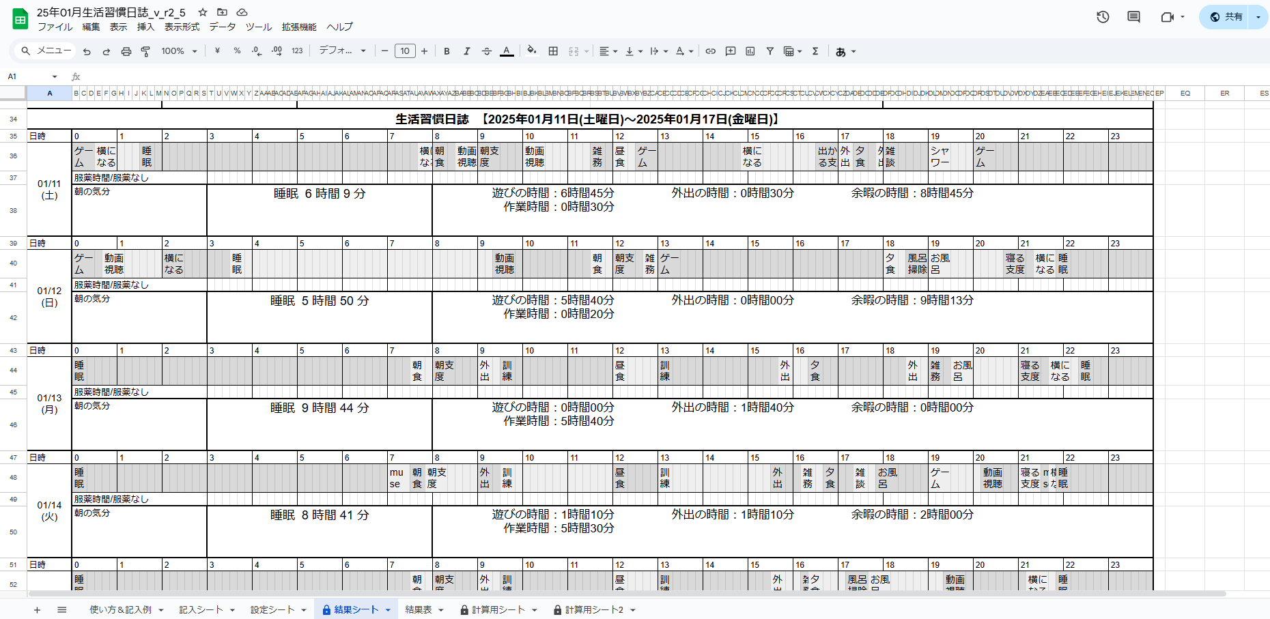Open the 拡張機能 menu
Image resolution: width=1270 pixels, height=619 pixels.
click(x=299, y=27)
